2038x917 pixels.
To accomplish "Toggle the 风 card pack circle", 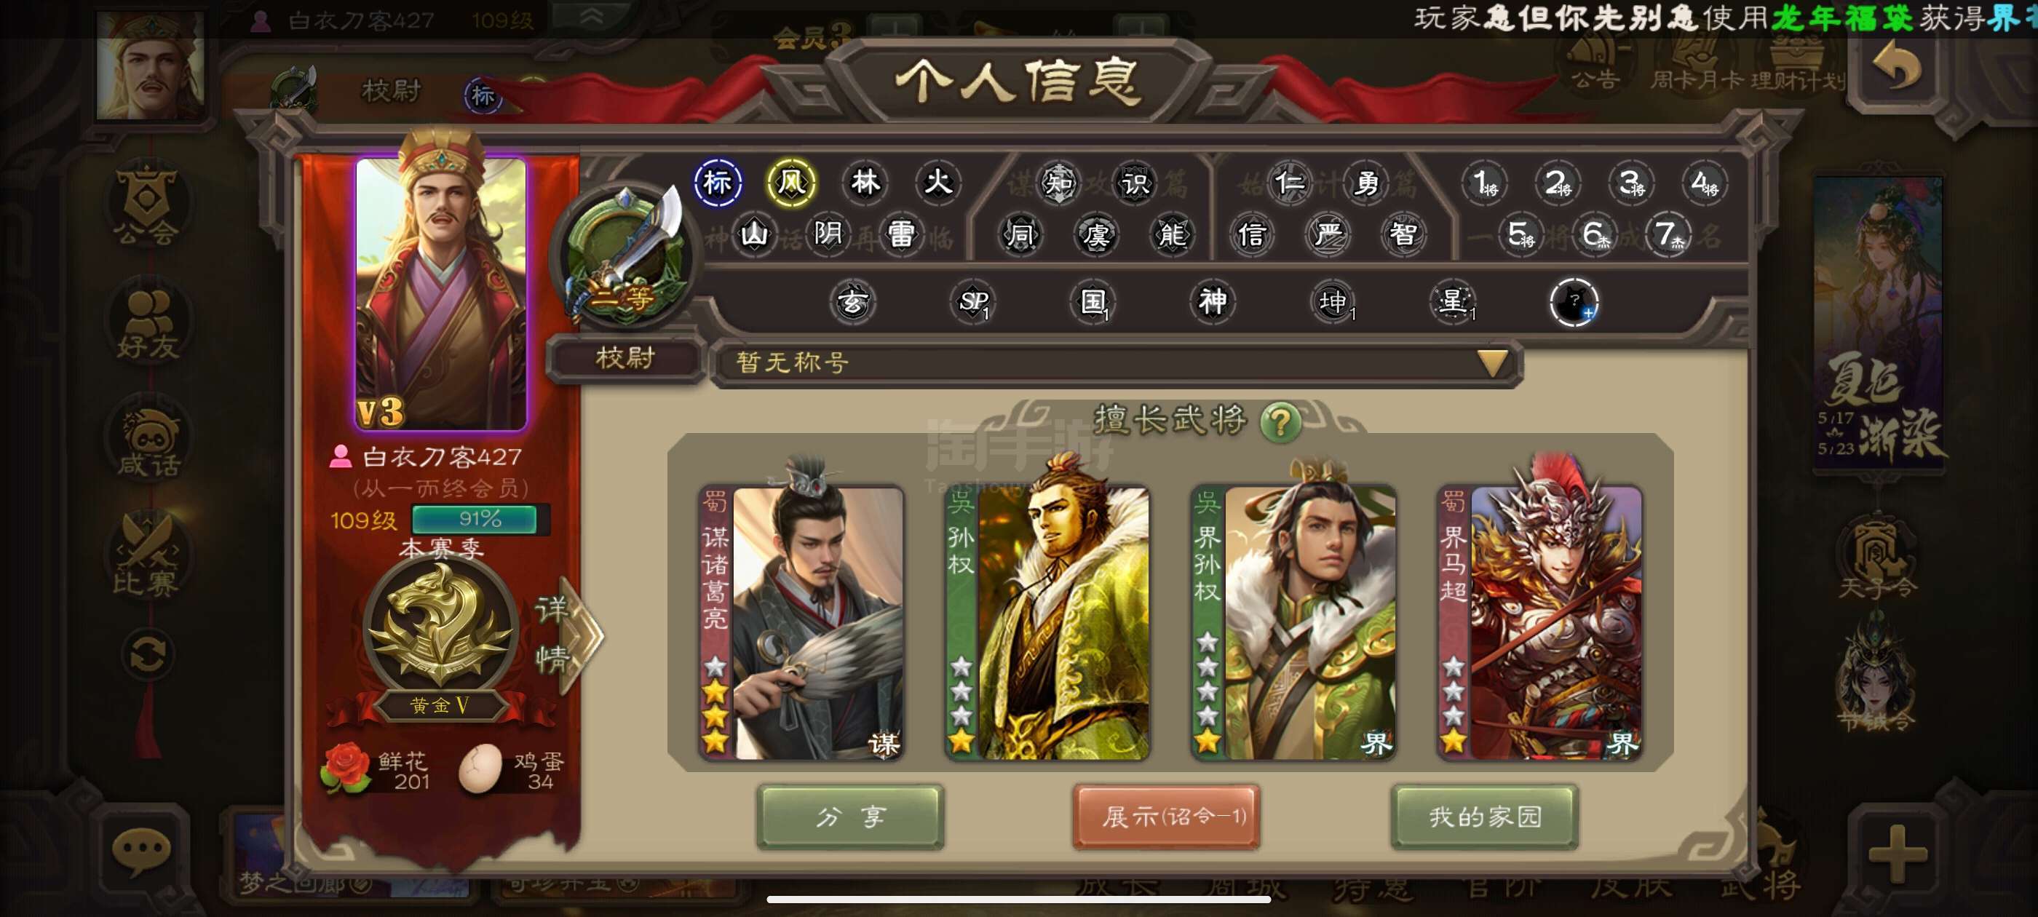I will click(790, 183).
